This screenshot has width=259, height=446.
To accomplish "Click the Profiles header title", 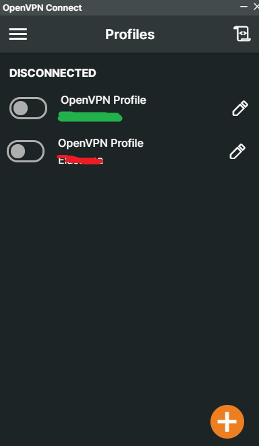I will pos(129,34).
